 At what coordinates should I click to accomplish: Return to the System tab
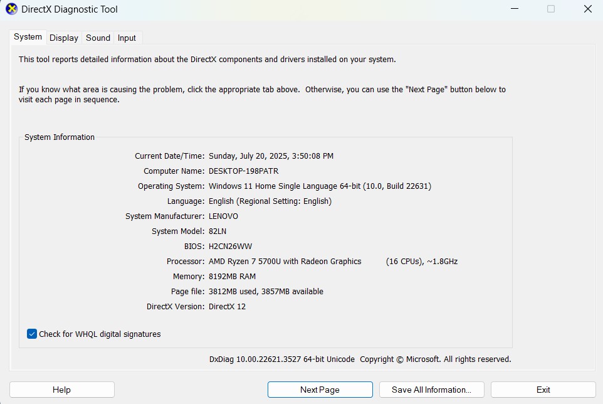click(27, 38)
